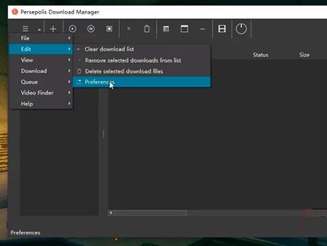This screenshot has height=246, width=327.
Task: Click the Preferences item's icon
Action: point(79,82)
